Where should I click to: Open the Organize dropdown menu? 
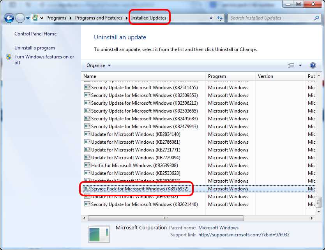pyautogui.click(x=99, y=65)
